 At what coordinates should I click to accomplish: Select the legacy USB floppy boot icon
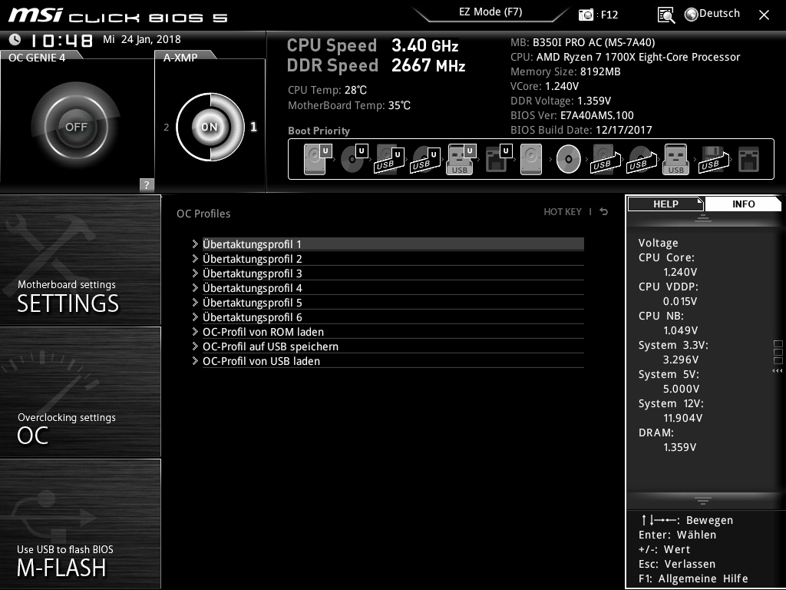point(713,160)
